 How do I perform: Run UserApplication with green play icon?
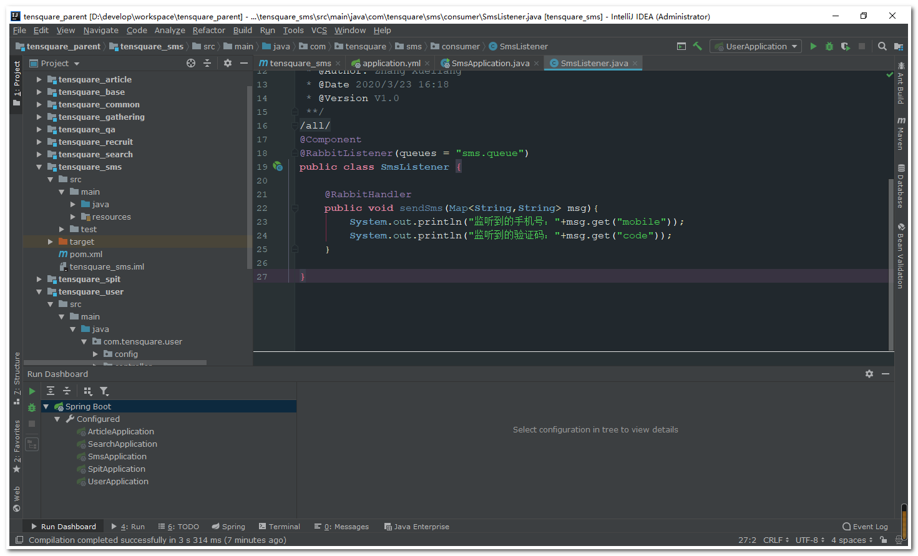[813, 46]
